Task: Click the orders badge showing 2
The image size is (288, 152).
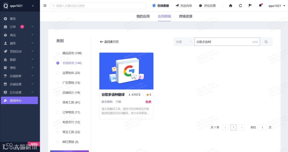Action: (x=22, y=27)
